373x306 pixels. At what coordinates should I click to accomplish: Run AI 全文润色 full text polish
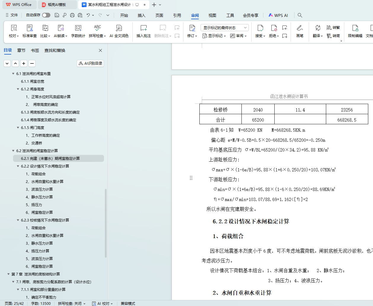pyautogui.click(x=119, y=28)
